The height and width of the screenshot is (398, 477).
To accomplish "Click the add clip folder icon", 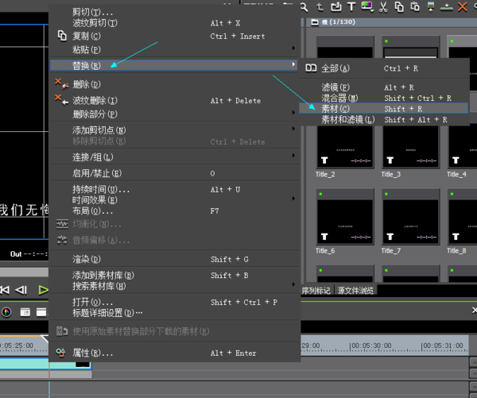I will (335, 6).
